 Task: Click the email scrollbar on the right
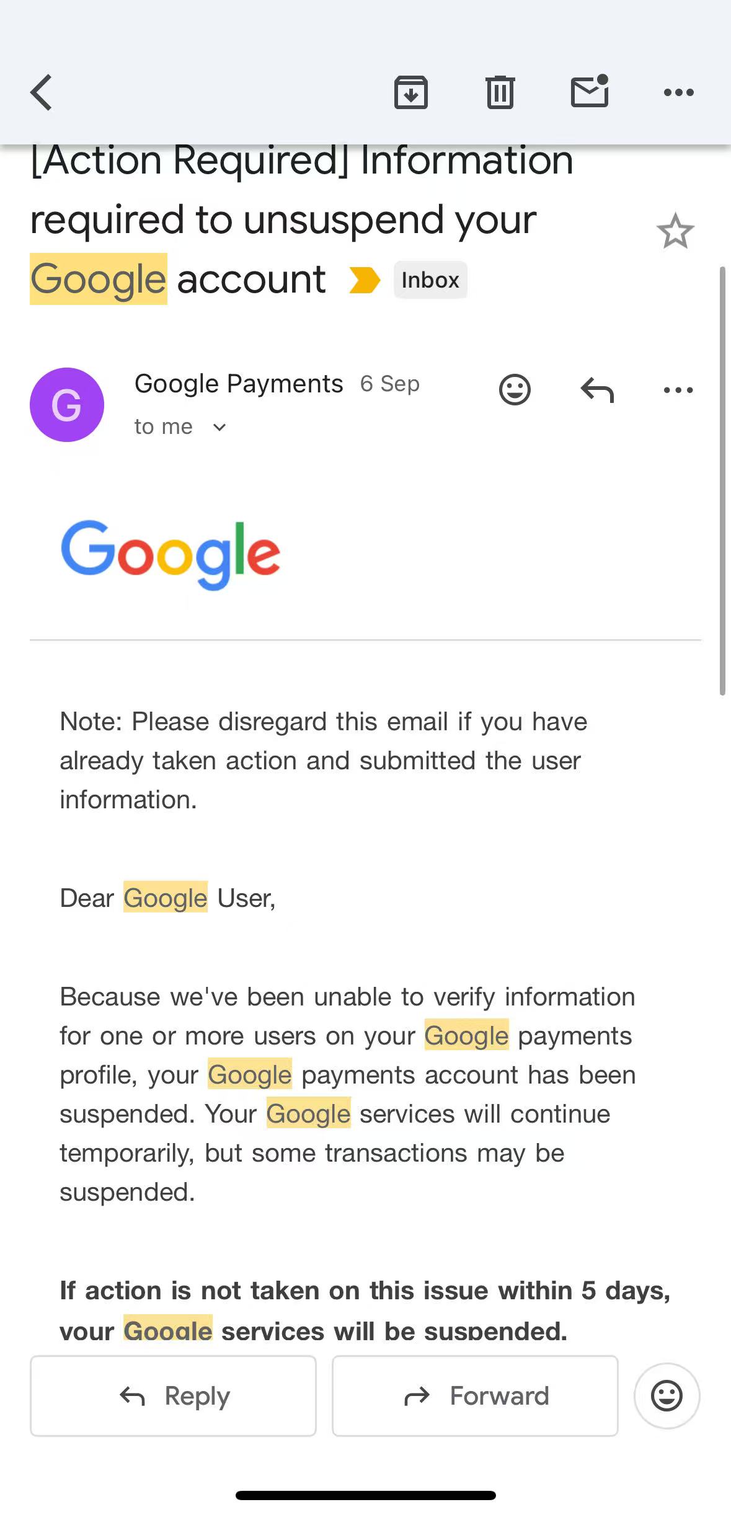(x=722, y=481)
